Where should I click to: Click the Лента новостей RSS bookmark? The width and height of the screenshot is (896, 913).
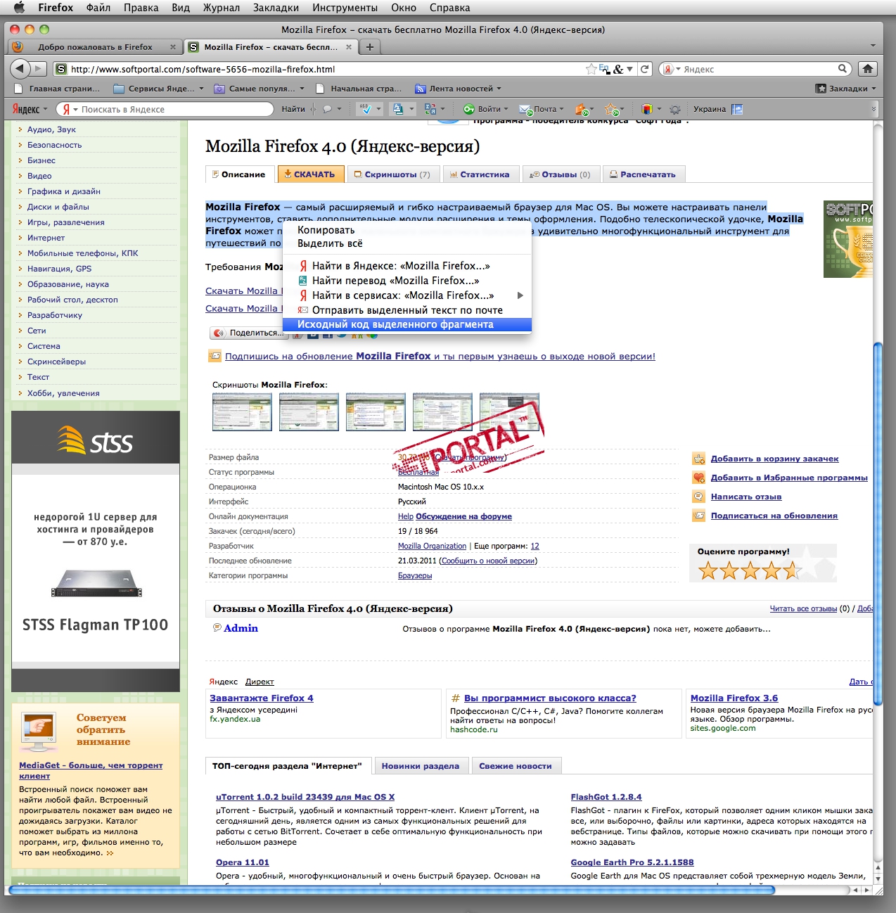coord(458,89)
